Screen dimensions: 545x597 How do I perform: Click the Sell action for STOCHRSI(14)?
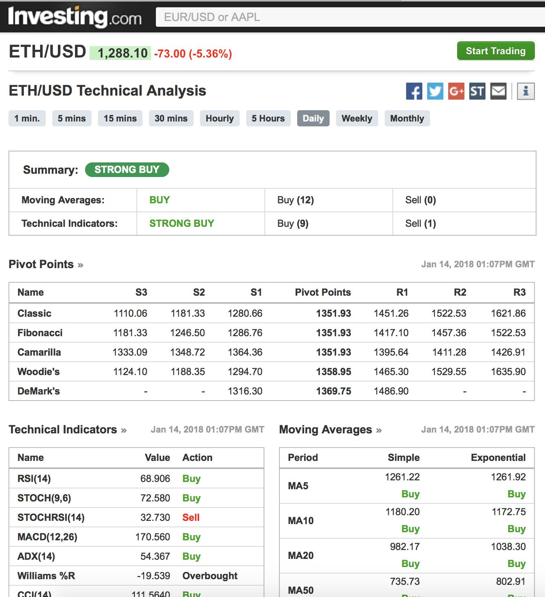192,517
